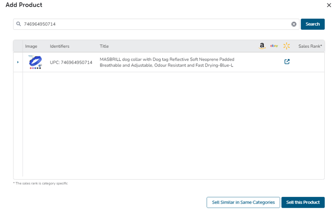The height and width of the screenshot is (209, 332).
Task: Open the MASBRILL product's external link icon
Action: [287, 62]
